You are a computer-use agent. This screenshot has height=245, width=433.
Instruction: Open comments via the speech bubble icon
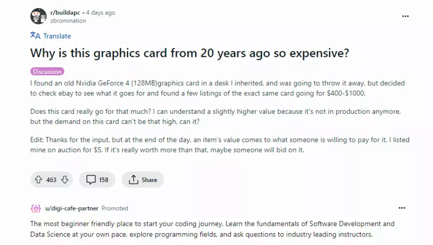click(x=91, y=180)
